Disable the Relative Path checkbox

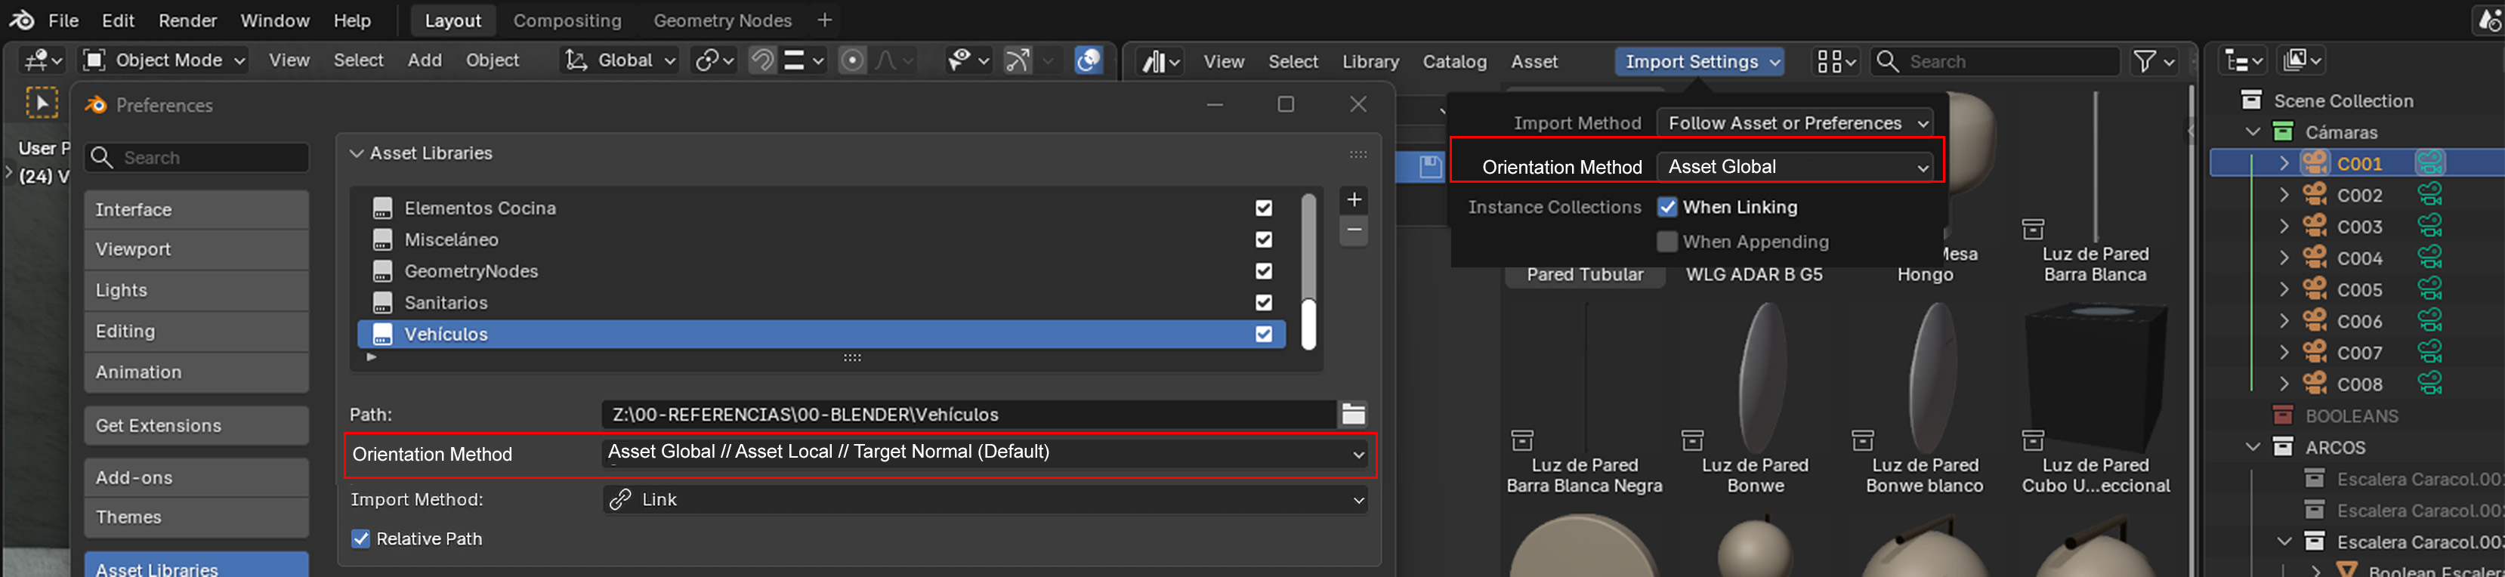(361, 539)
